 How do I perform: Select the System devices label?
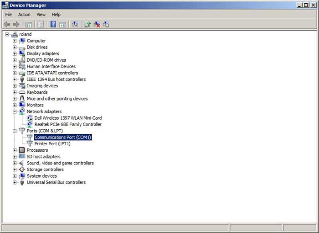42,176
